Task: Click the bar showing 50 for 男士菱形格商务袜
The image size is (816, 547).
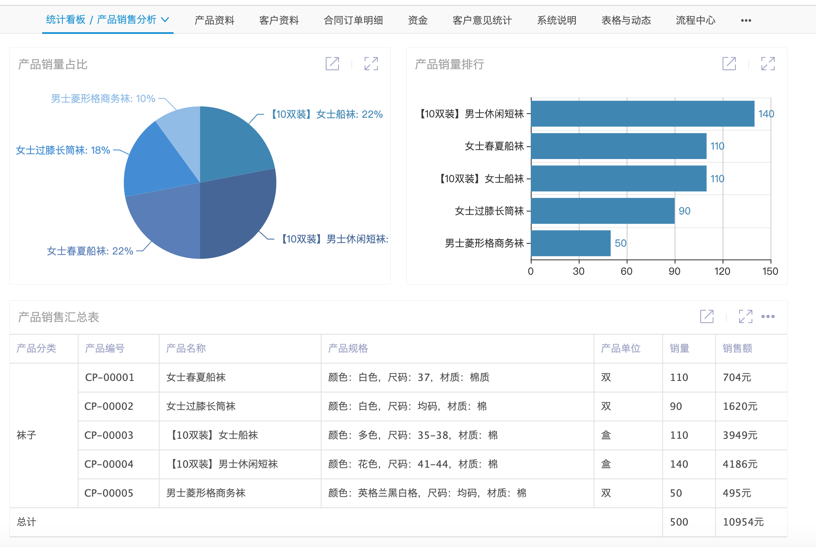Action: click(571, 243)
